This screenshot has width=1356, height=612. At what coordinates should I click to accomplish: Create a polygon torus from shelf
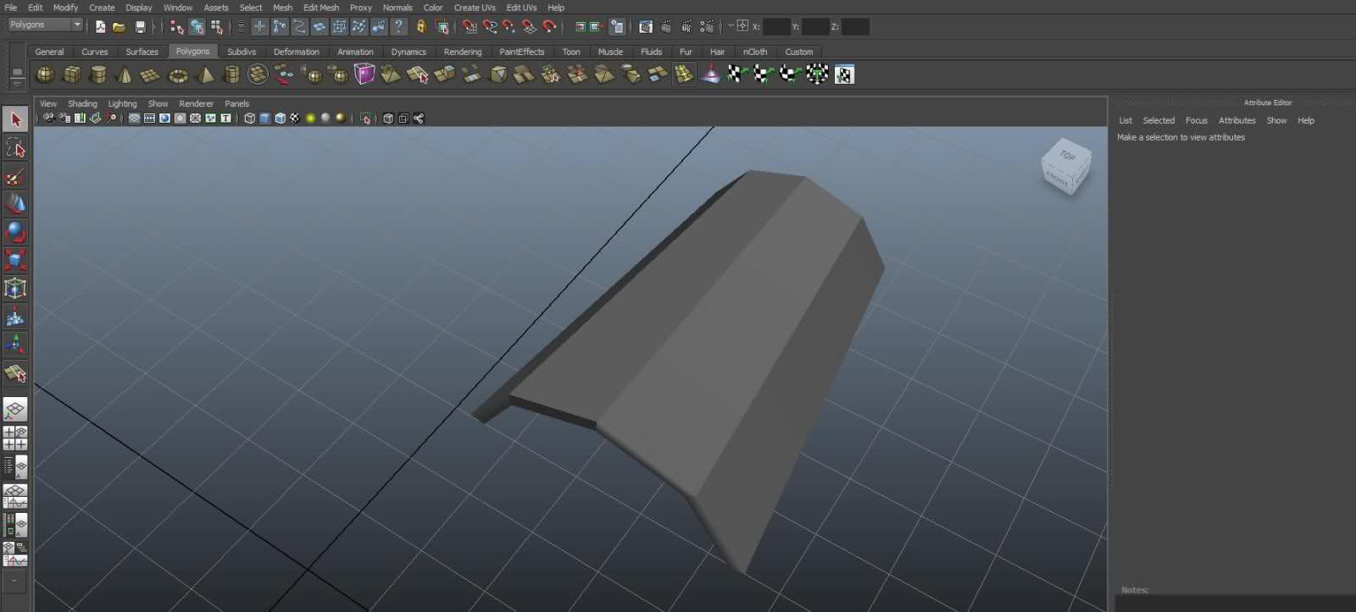pyautogui.click(x=178, y=75)
